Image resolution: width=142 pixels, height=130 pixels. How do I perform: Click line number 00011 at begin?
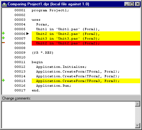20,62
